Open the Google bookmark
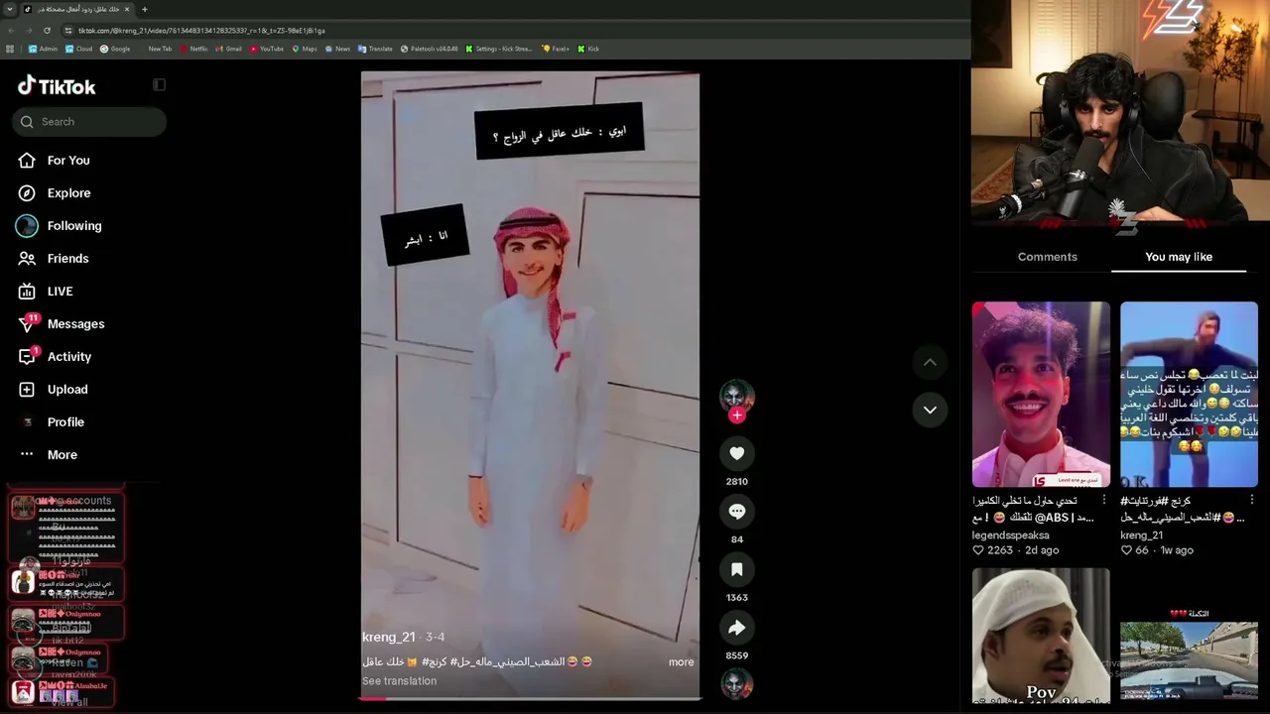1270x714 pixels. 114,49
